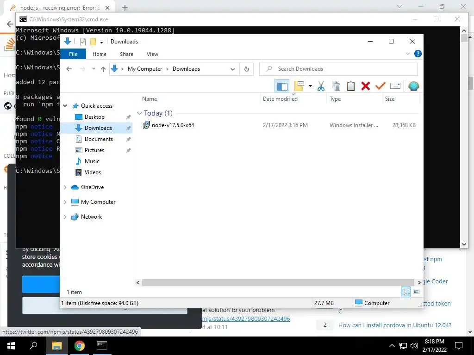Open Music in navigation pane
474x355 pixels.
(x=92, y=161)
